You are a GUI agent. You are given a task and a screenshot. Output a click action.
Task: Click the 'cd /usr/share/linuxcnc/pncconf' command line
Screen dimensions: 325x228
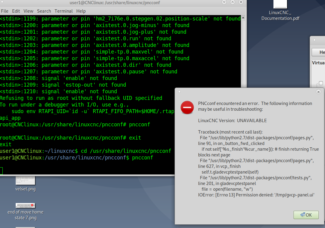click(86, 151)
